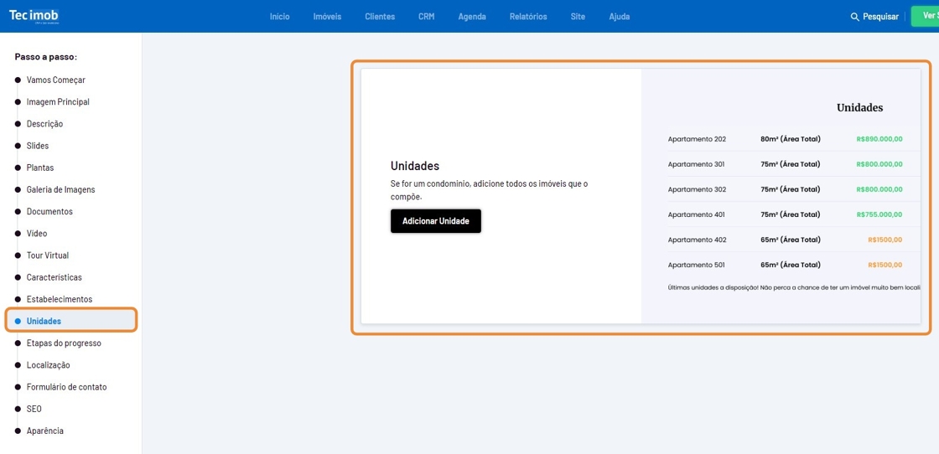
Task: Open the Início menu
Action: (x=279, y=17)
